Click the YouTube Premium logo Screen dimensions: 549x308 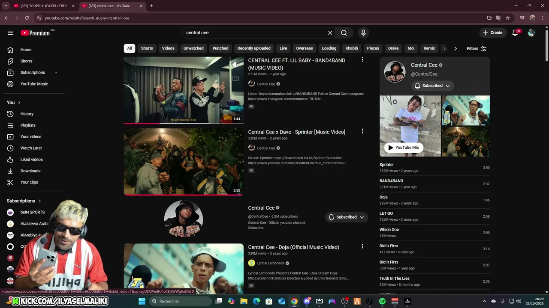point(35,33)
